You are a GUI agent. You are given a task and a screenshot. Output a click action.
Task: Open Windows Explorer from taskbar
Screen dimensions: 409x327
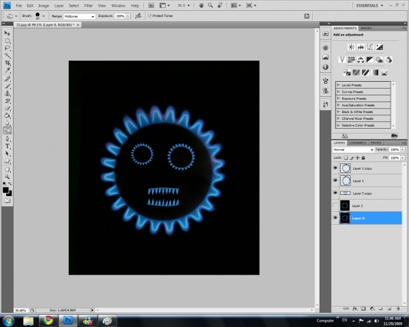[x=28, y=320]
